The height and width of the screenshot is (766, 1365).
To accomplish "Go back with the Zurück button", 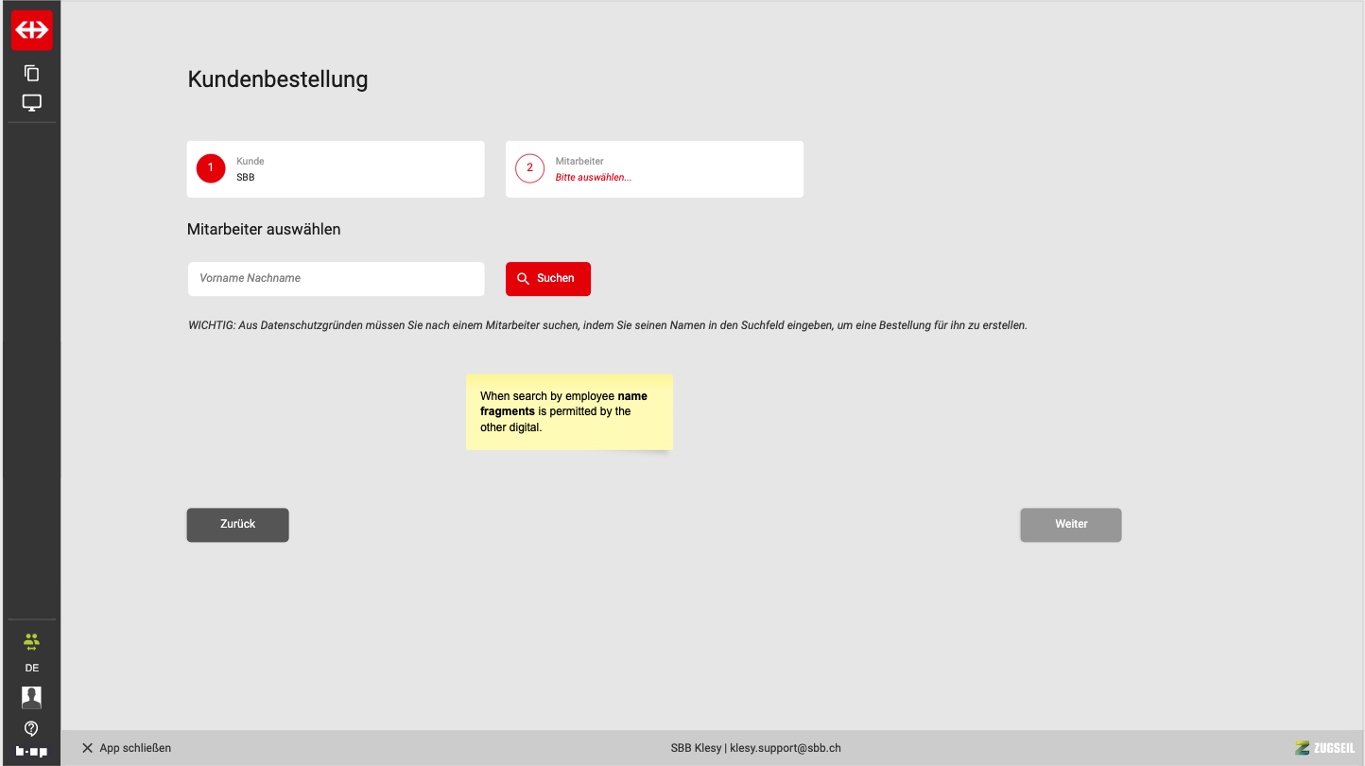I will point(237,525).
